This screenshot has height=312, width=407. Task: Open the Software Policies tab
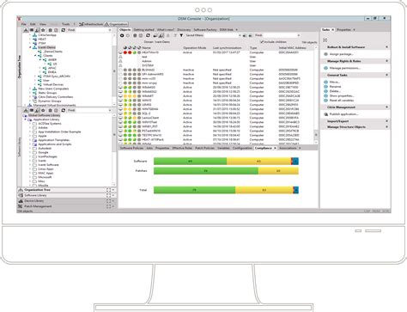[131, 148]
